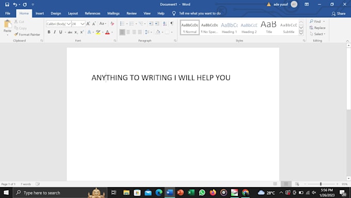Select Align Left
The width and height of the screenshot is (351, 198).
122,32
